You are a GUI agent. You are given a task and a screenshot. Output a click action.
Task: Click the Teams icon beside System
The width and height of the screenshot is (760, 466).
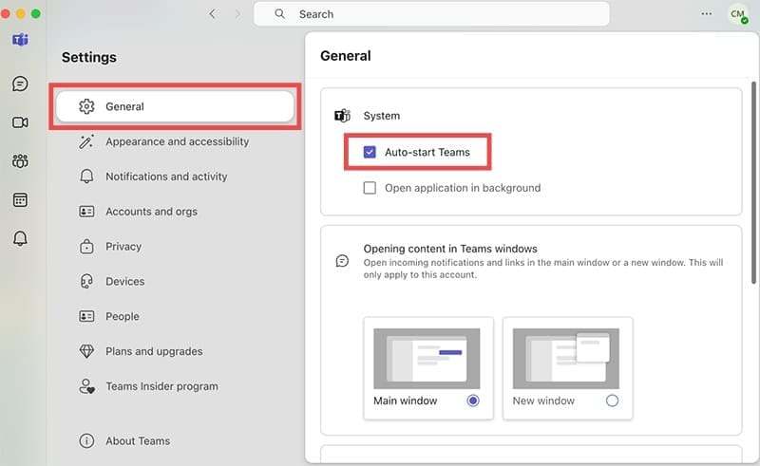pyautogui.click(x=342, y=115)
